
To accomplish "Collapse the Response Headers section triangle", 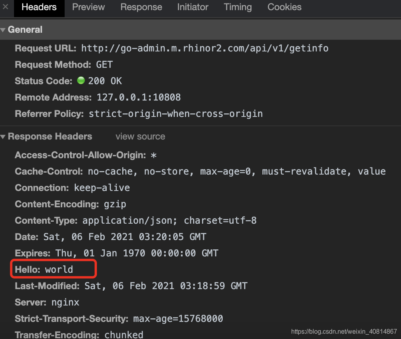I will [3, 137].
